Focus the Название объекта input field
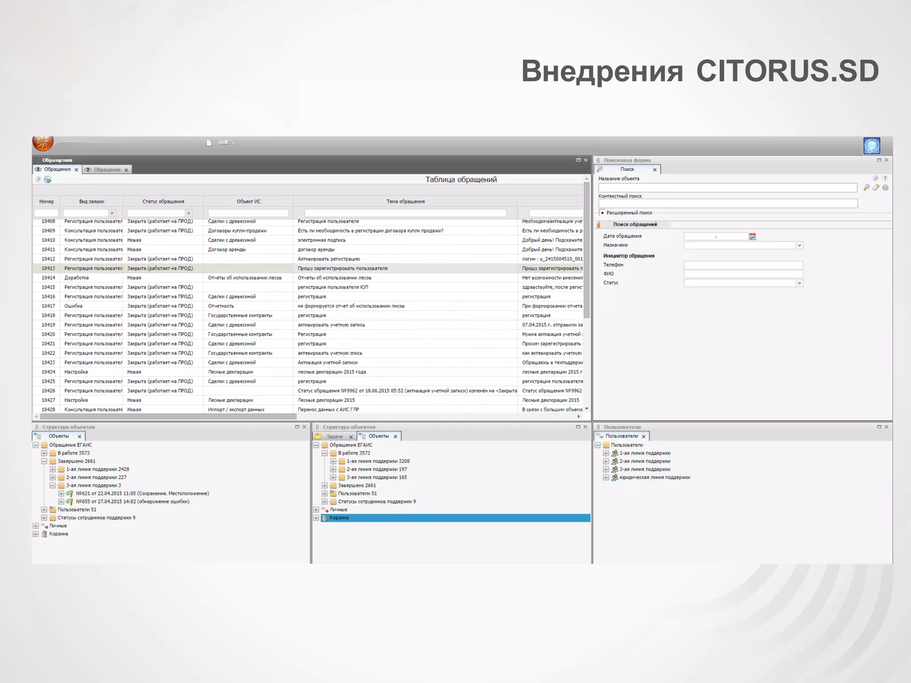The image size is (911, 683). tap(728, 188)
